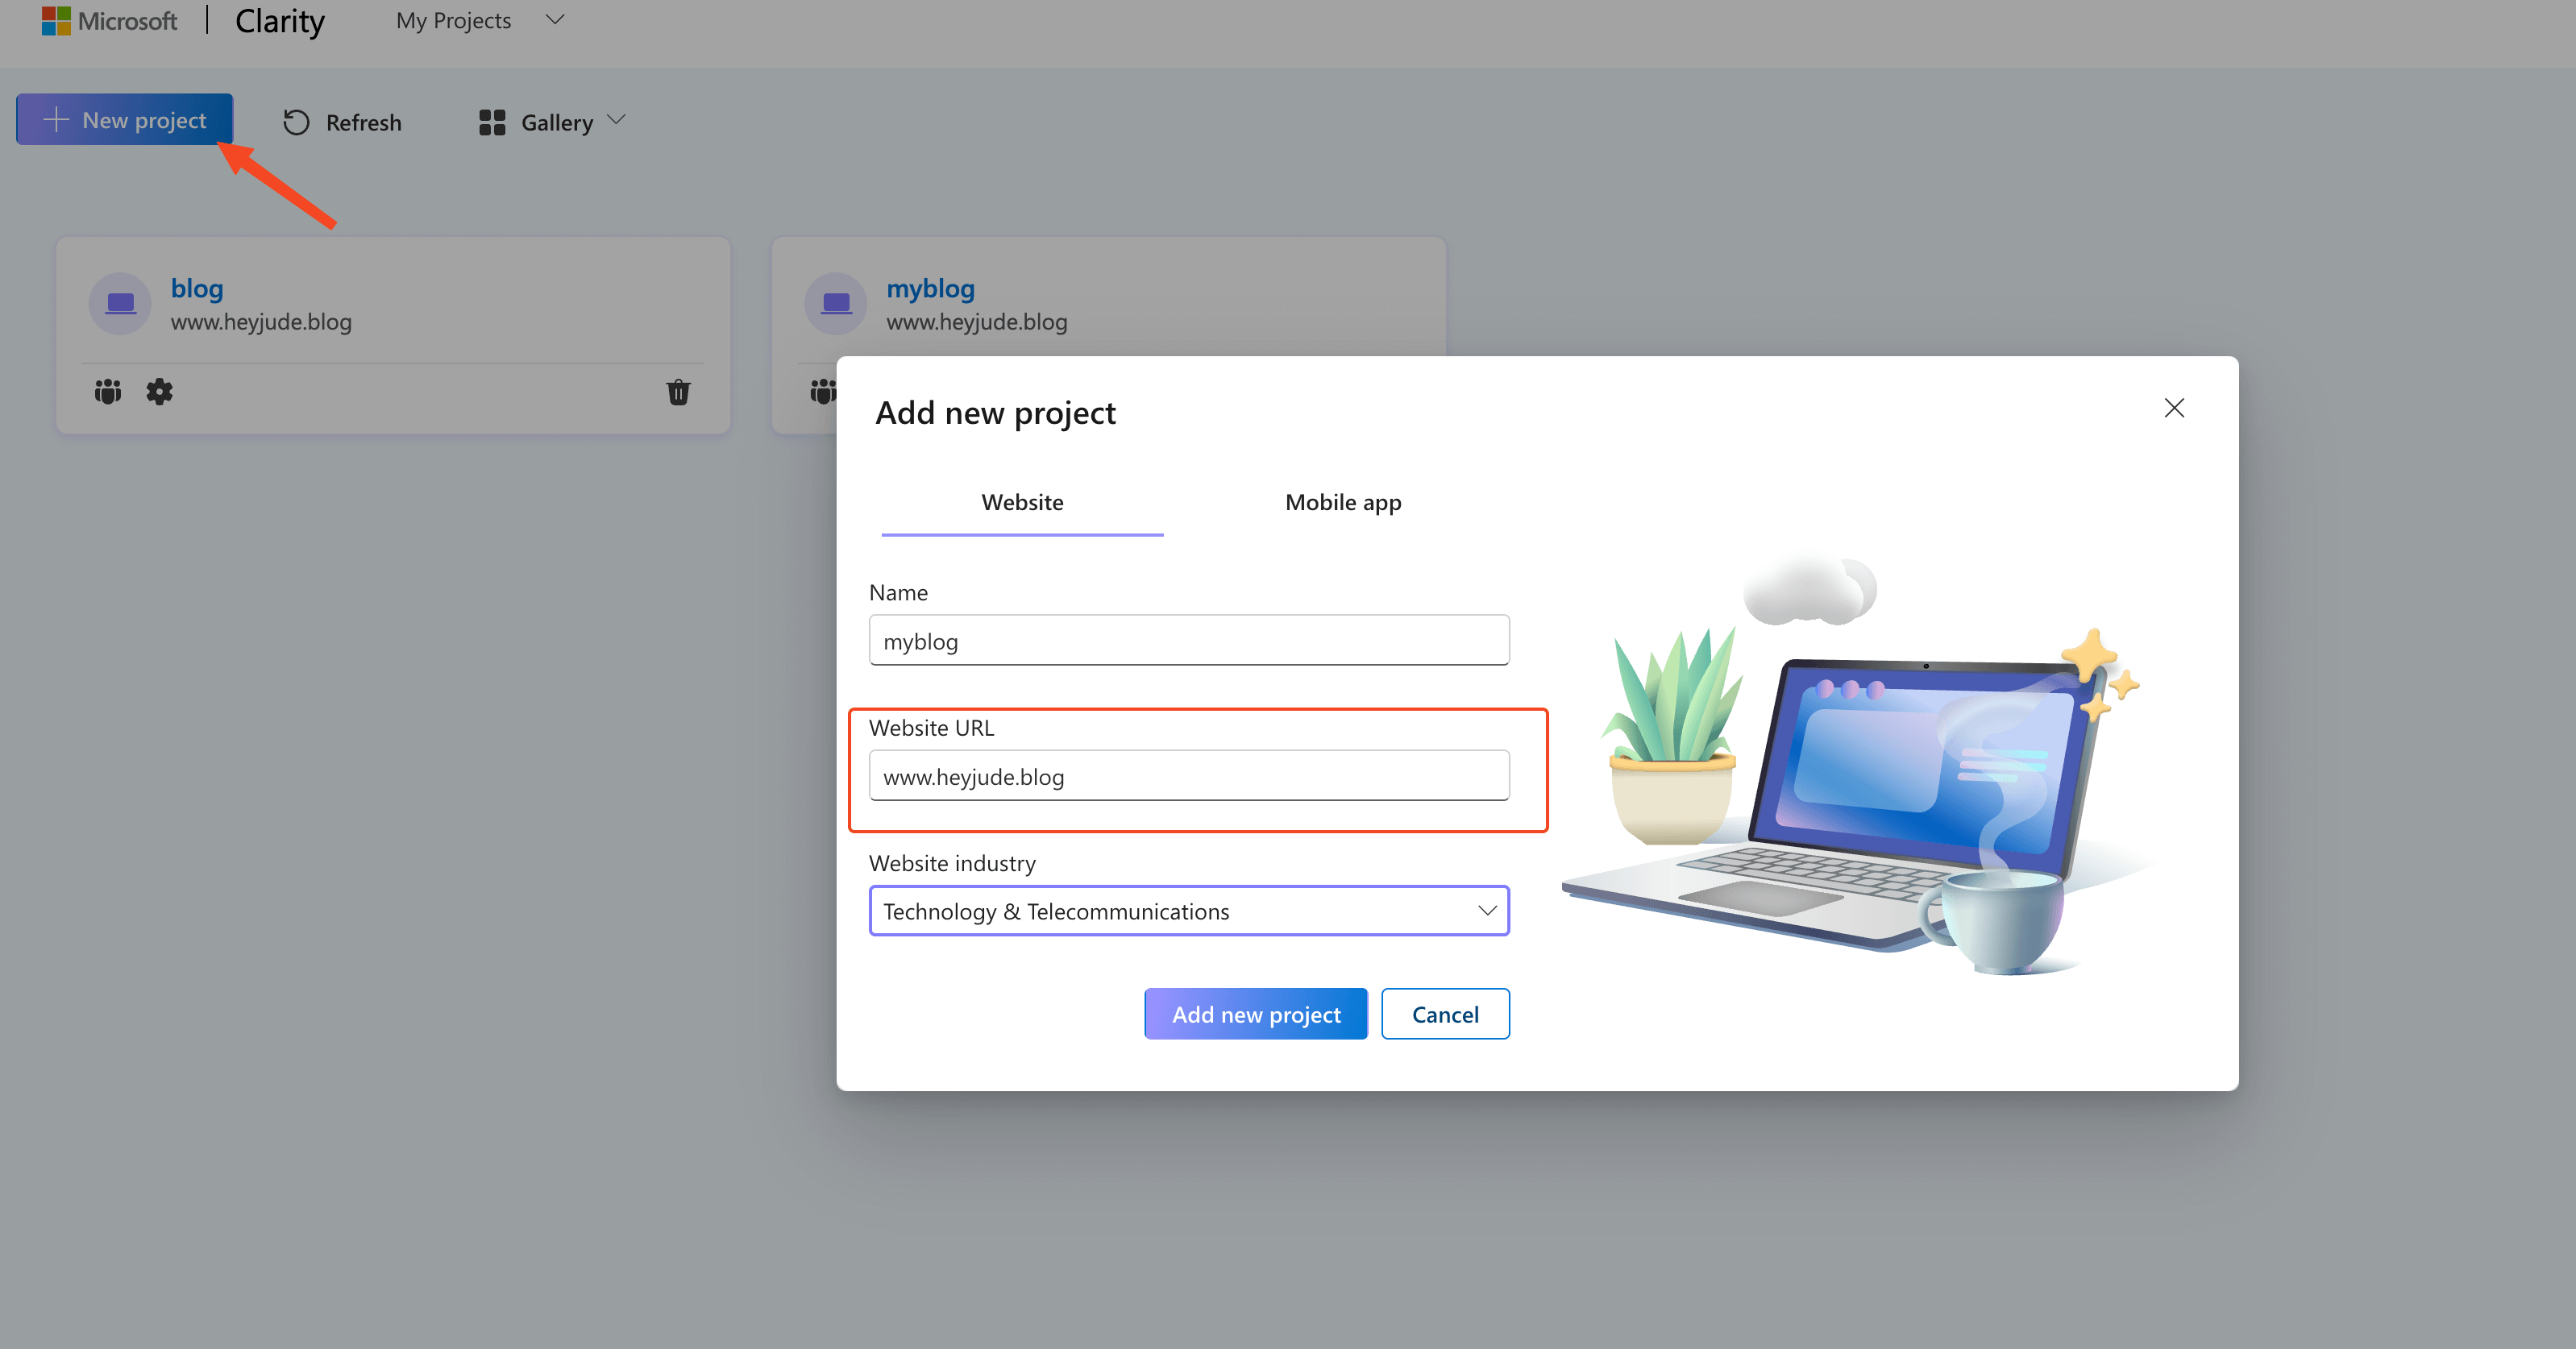Click the Website industry label

pyautogui.click(x=952, y=863)
